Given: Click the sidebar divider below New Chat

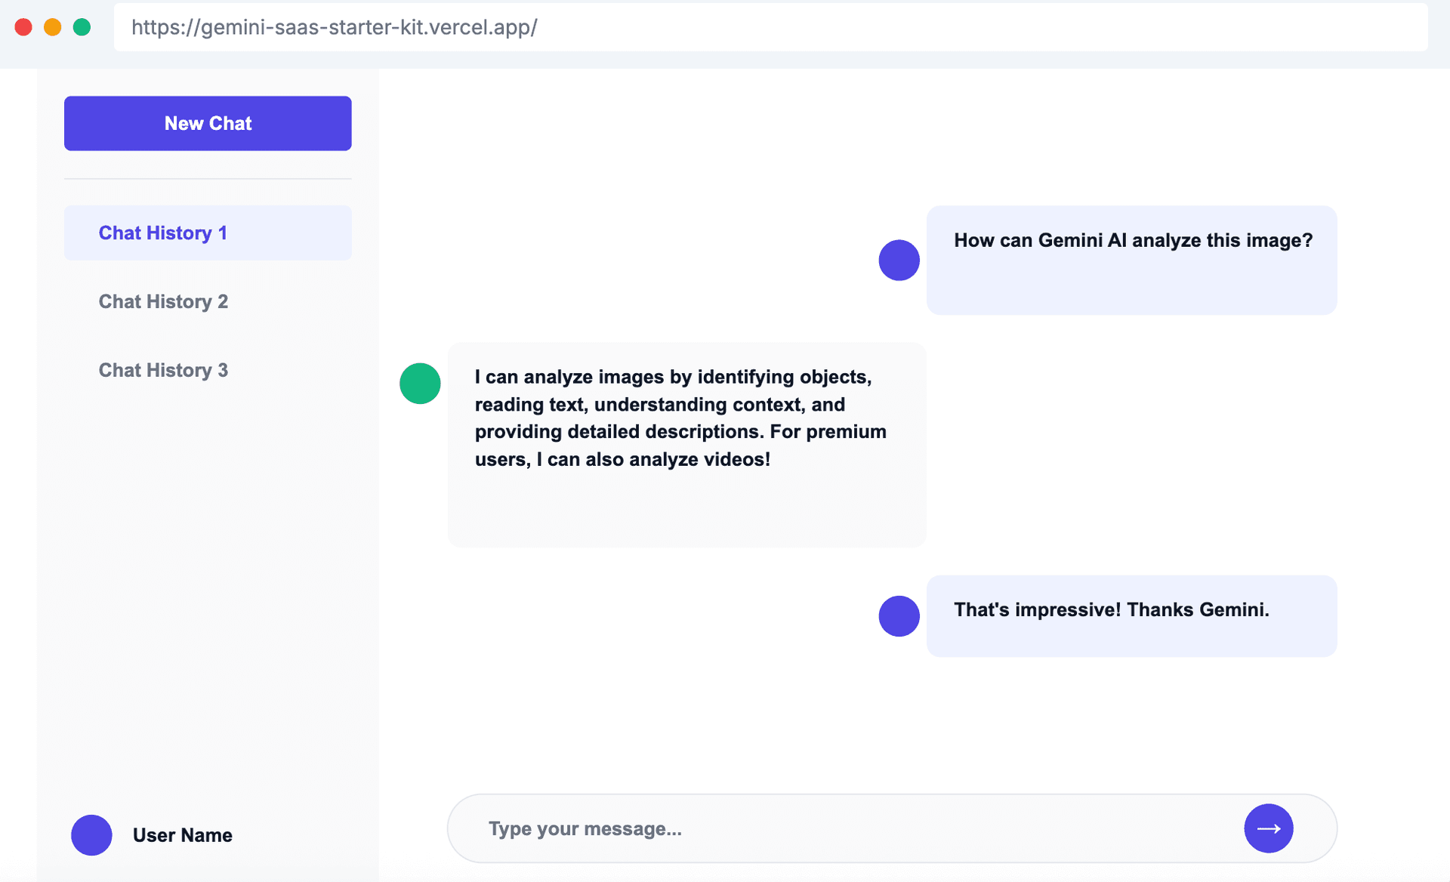Looking at the screenshot, I should coord(208,179).
